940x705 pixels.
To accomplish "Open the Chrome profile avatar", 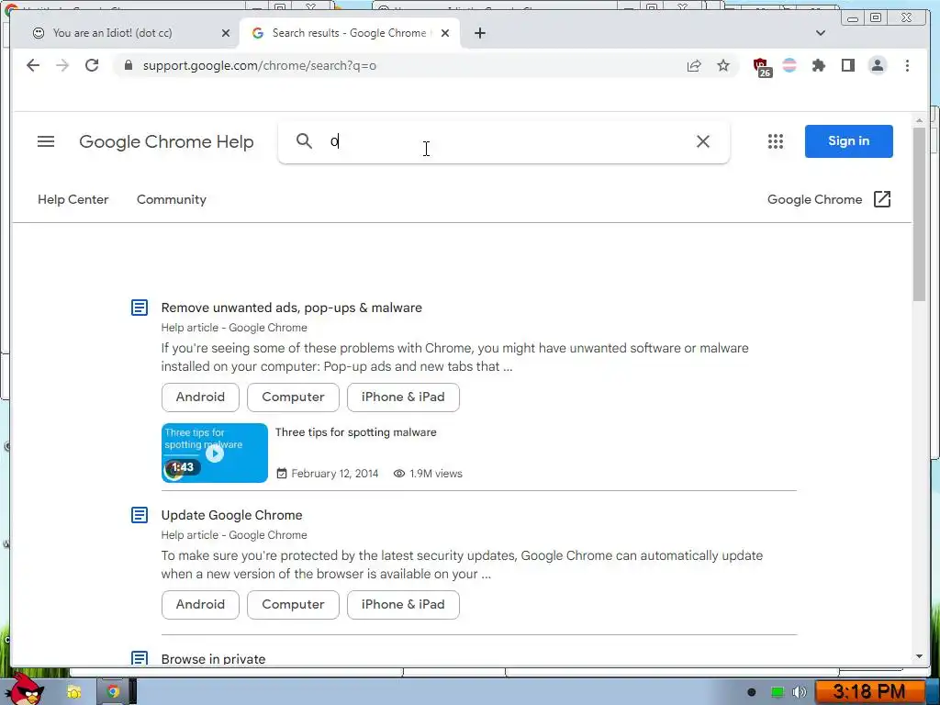I will coord(877,65).
